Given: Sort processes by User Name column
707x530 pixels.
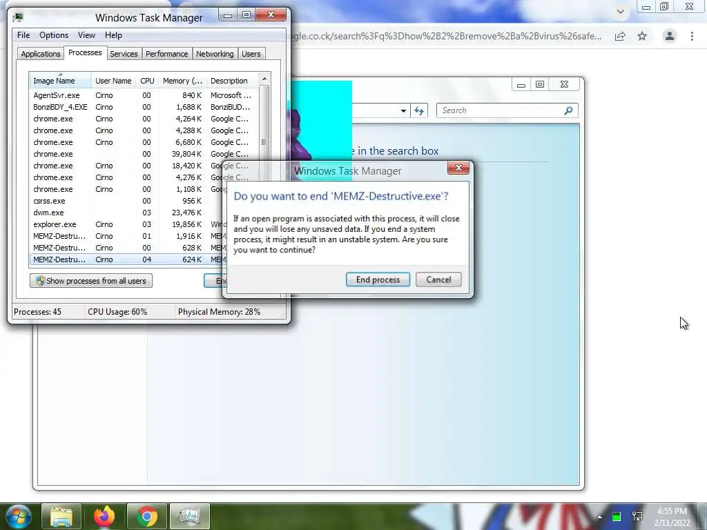Looking at the screenshot, I should click(x=113, y=81).
